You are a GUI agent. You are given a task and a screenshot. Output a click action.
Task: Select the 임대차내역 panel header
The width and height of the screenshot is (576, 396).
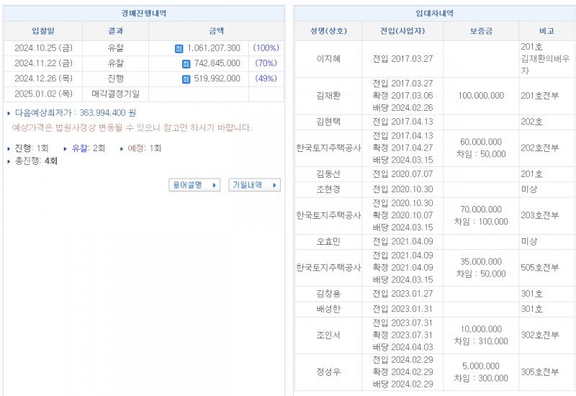[434, 14]
